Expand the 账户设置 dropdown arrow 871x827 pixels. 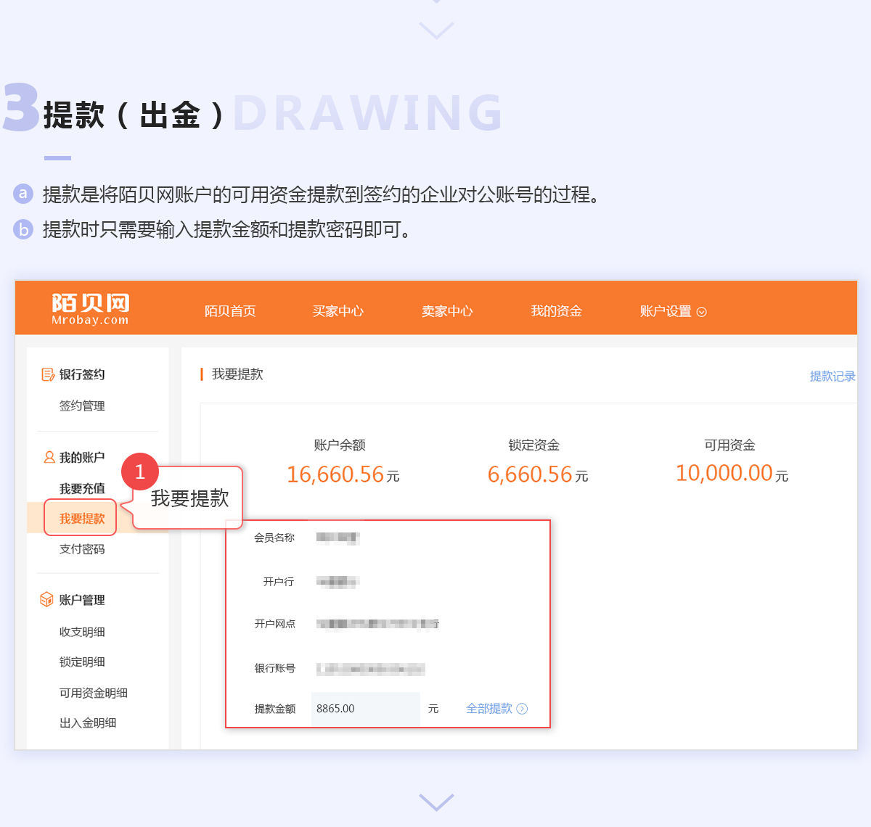click(x=701, y=312)
